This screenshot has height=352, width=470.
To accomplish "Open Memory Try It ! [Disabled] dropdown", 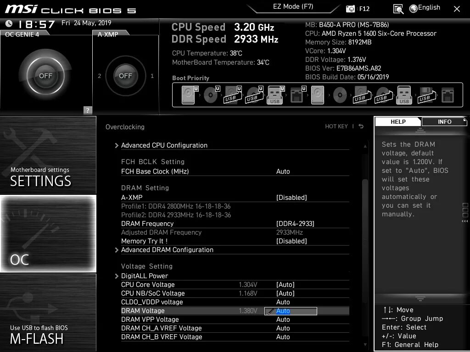I will point(291,241).
